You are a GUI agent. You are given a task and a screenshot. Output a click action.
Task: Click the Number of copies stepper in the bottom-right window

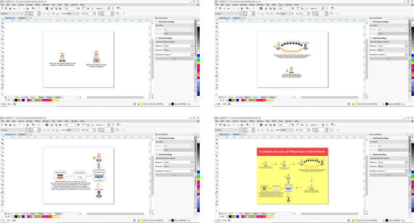tap(406, 171)
